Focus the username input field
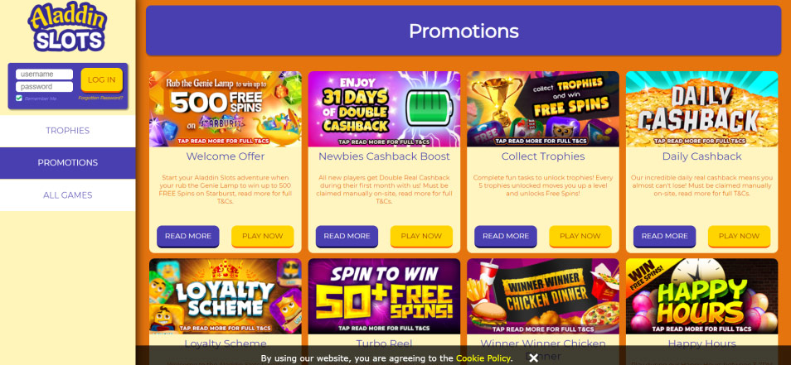 click(x=45, y=74)
